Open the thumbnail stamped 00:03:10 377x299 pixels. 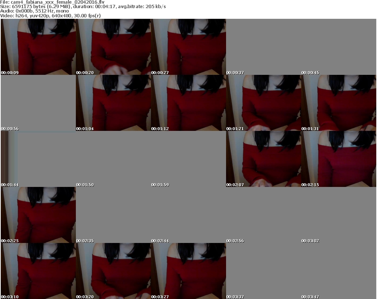coord(38,271)
